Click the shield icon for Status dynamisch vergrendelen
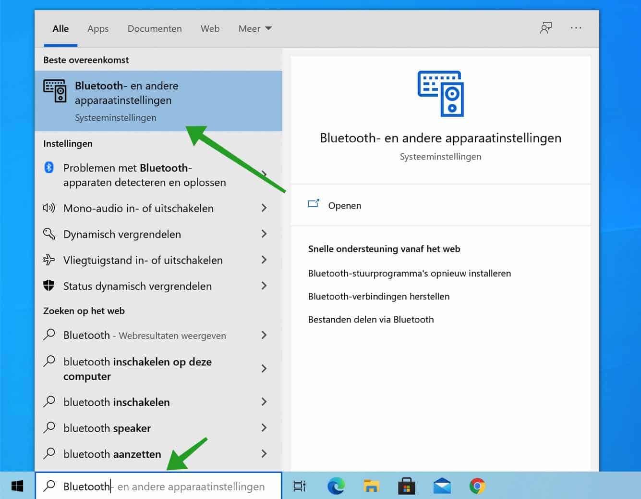The width and height of the screenshot is (641, 499). tap(48, 286)
